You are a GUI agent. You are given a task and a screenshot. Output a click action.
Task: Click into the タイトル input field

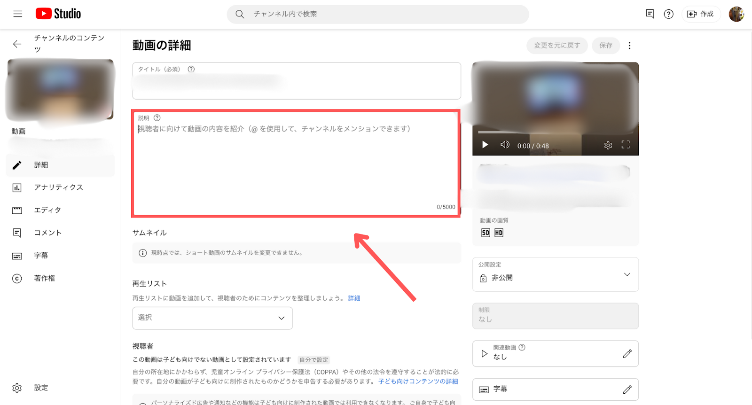(x=297, y=81)
